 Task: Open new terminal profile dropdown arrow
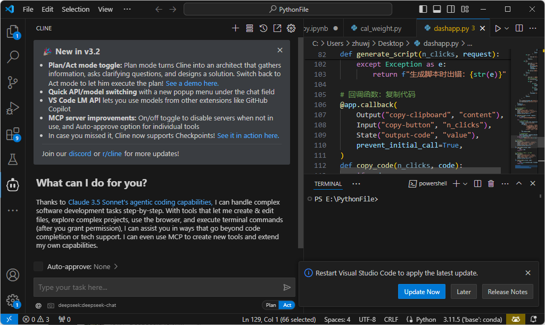pyautogui.click(x=465, y=183)
